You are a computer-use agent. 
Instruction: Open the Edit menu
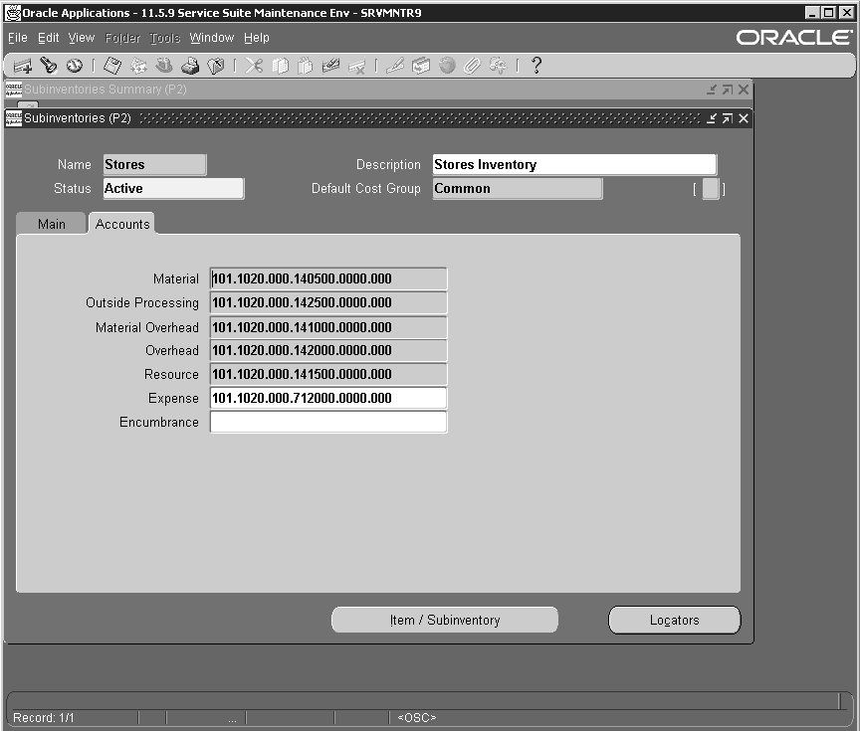pyautogui.click(x=48, y=38)
